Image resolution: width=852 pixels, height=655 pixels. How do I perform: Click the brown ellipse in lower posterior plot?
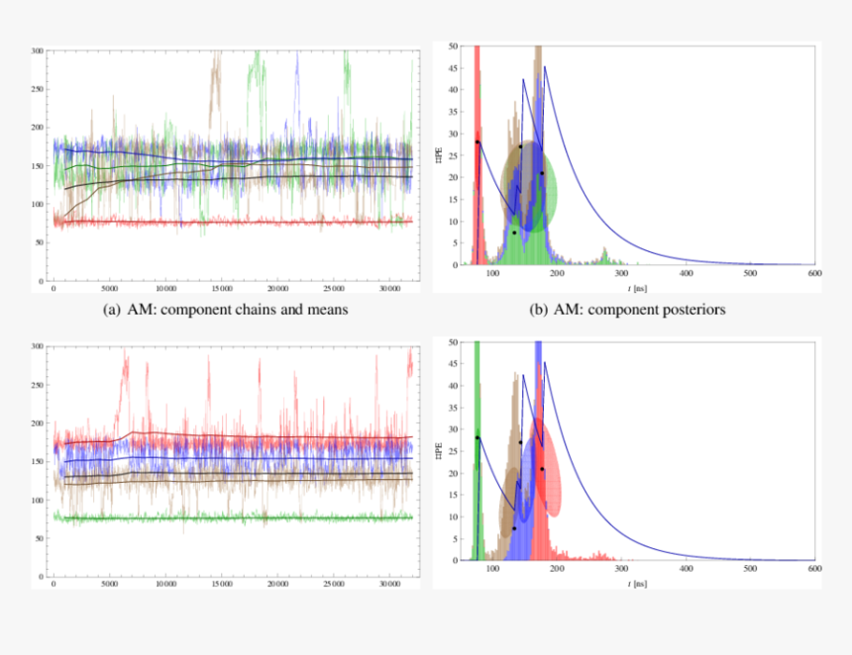507,503
